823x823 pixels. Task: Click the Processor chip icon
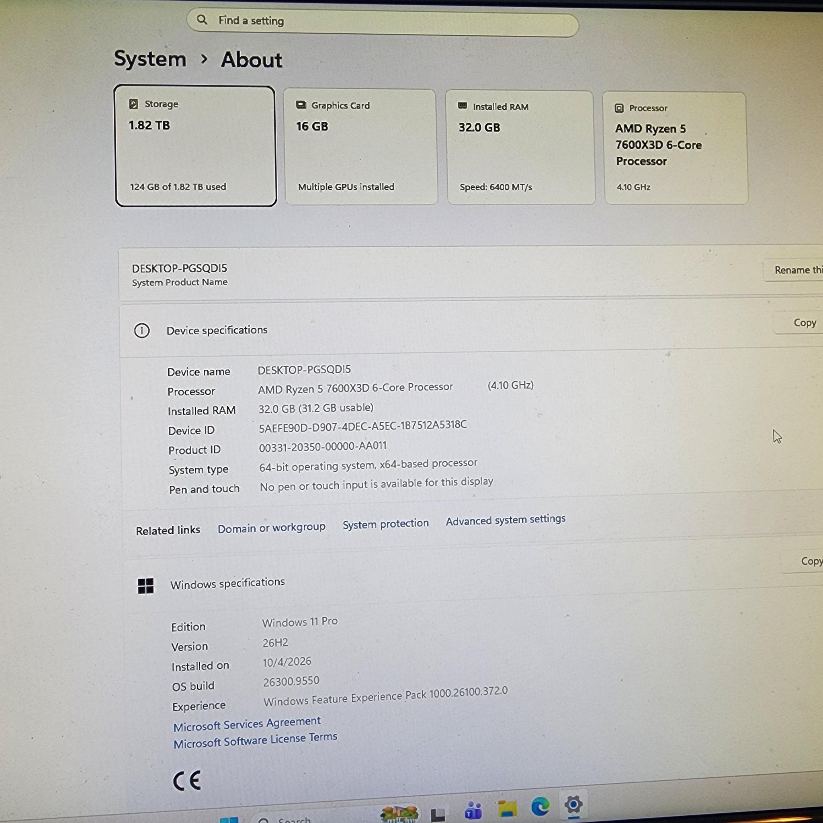(619, 108)
